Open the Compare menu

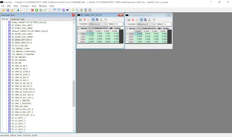tap(25, 6)
